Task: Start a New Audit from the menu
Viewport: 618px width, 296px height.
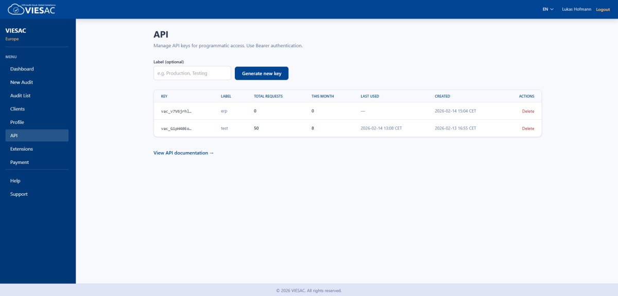Action: coord(21,82)
